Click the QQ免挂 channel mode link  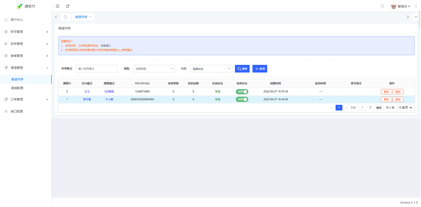click(109, 92)
